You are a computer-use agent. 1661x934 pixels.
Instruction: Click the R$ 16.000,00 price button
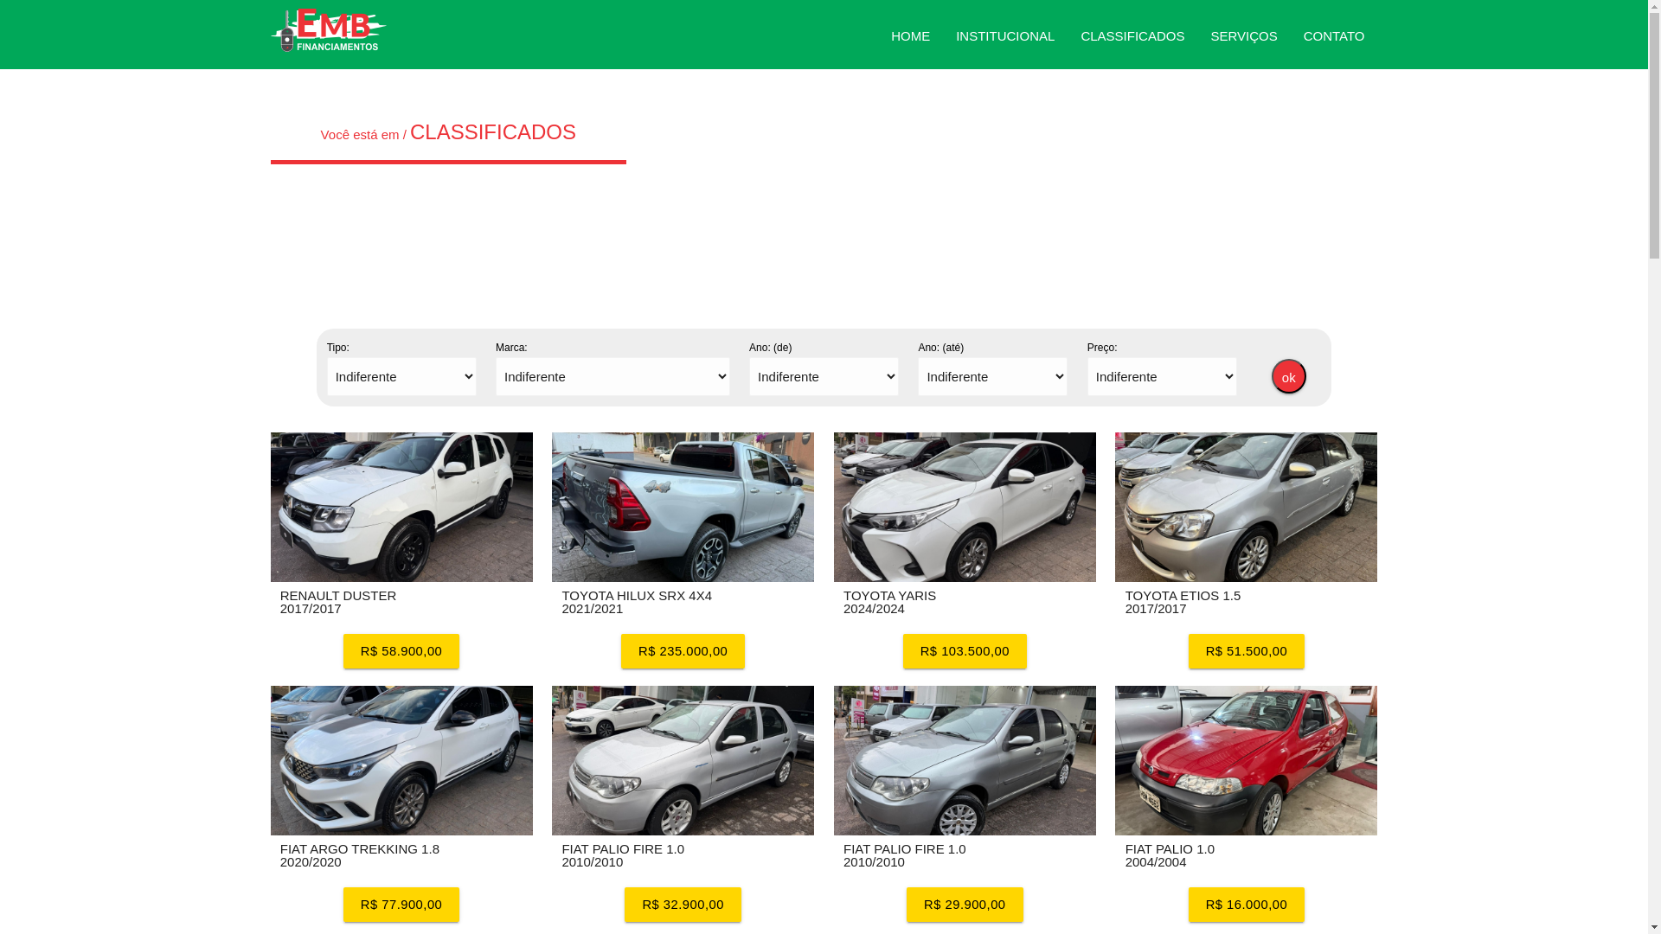click(1246, 905)
